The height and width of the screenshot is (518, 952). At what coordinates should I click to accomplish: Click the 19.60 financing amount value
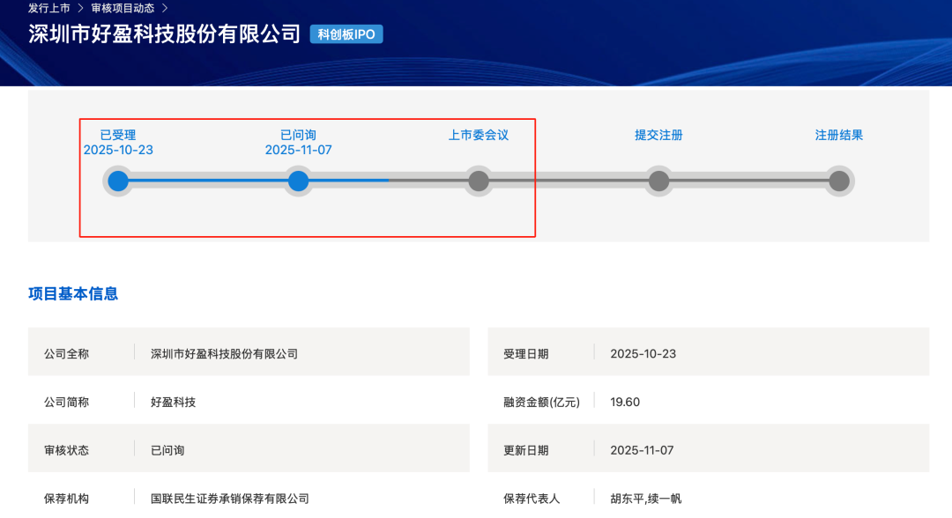[625, 402]
